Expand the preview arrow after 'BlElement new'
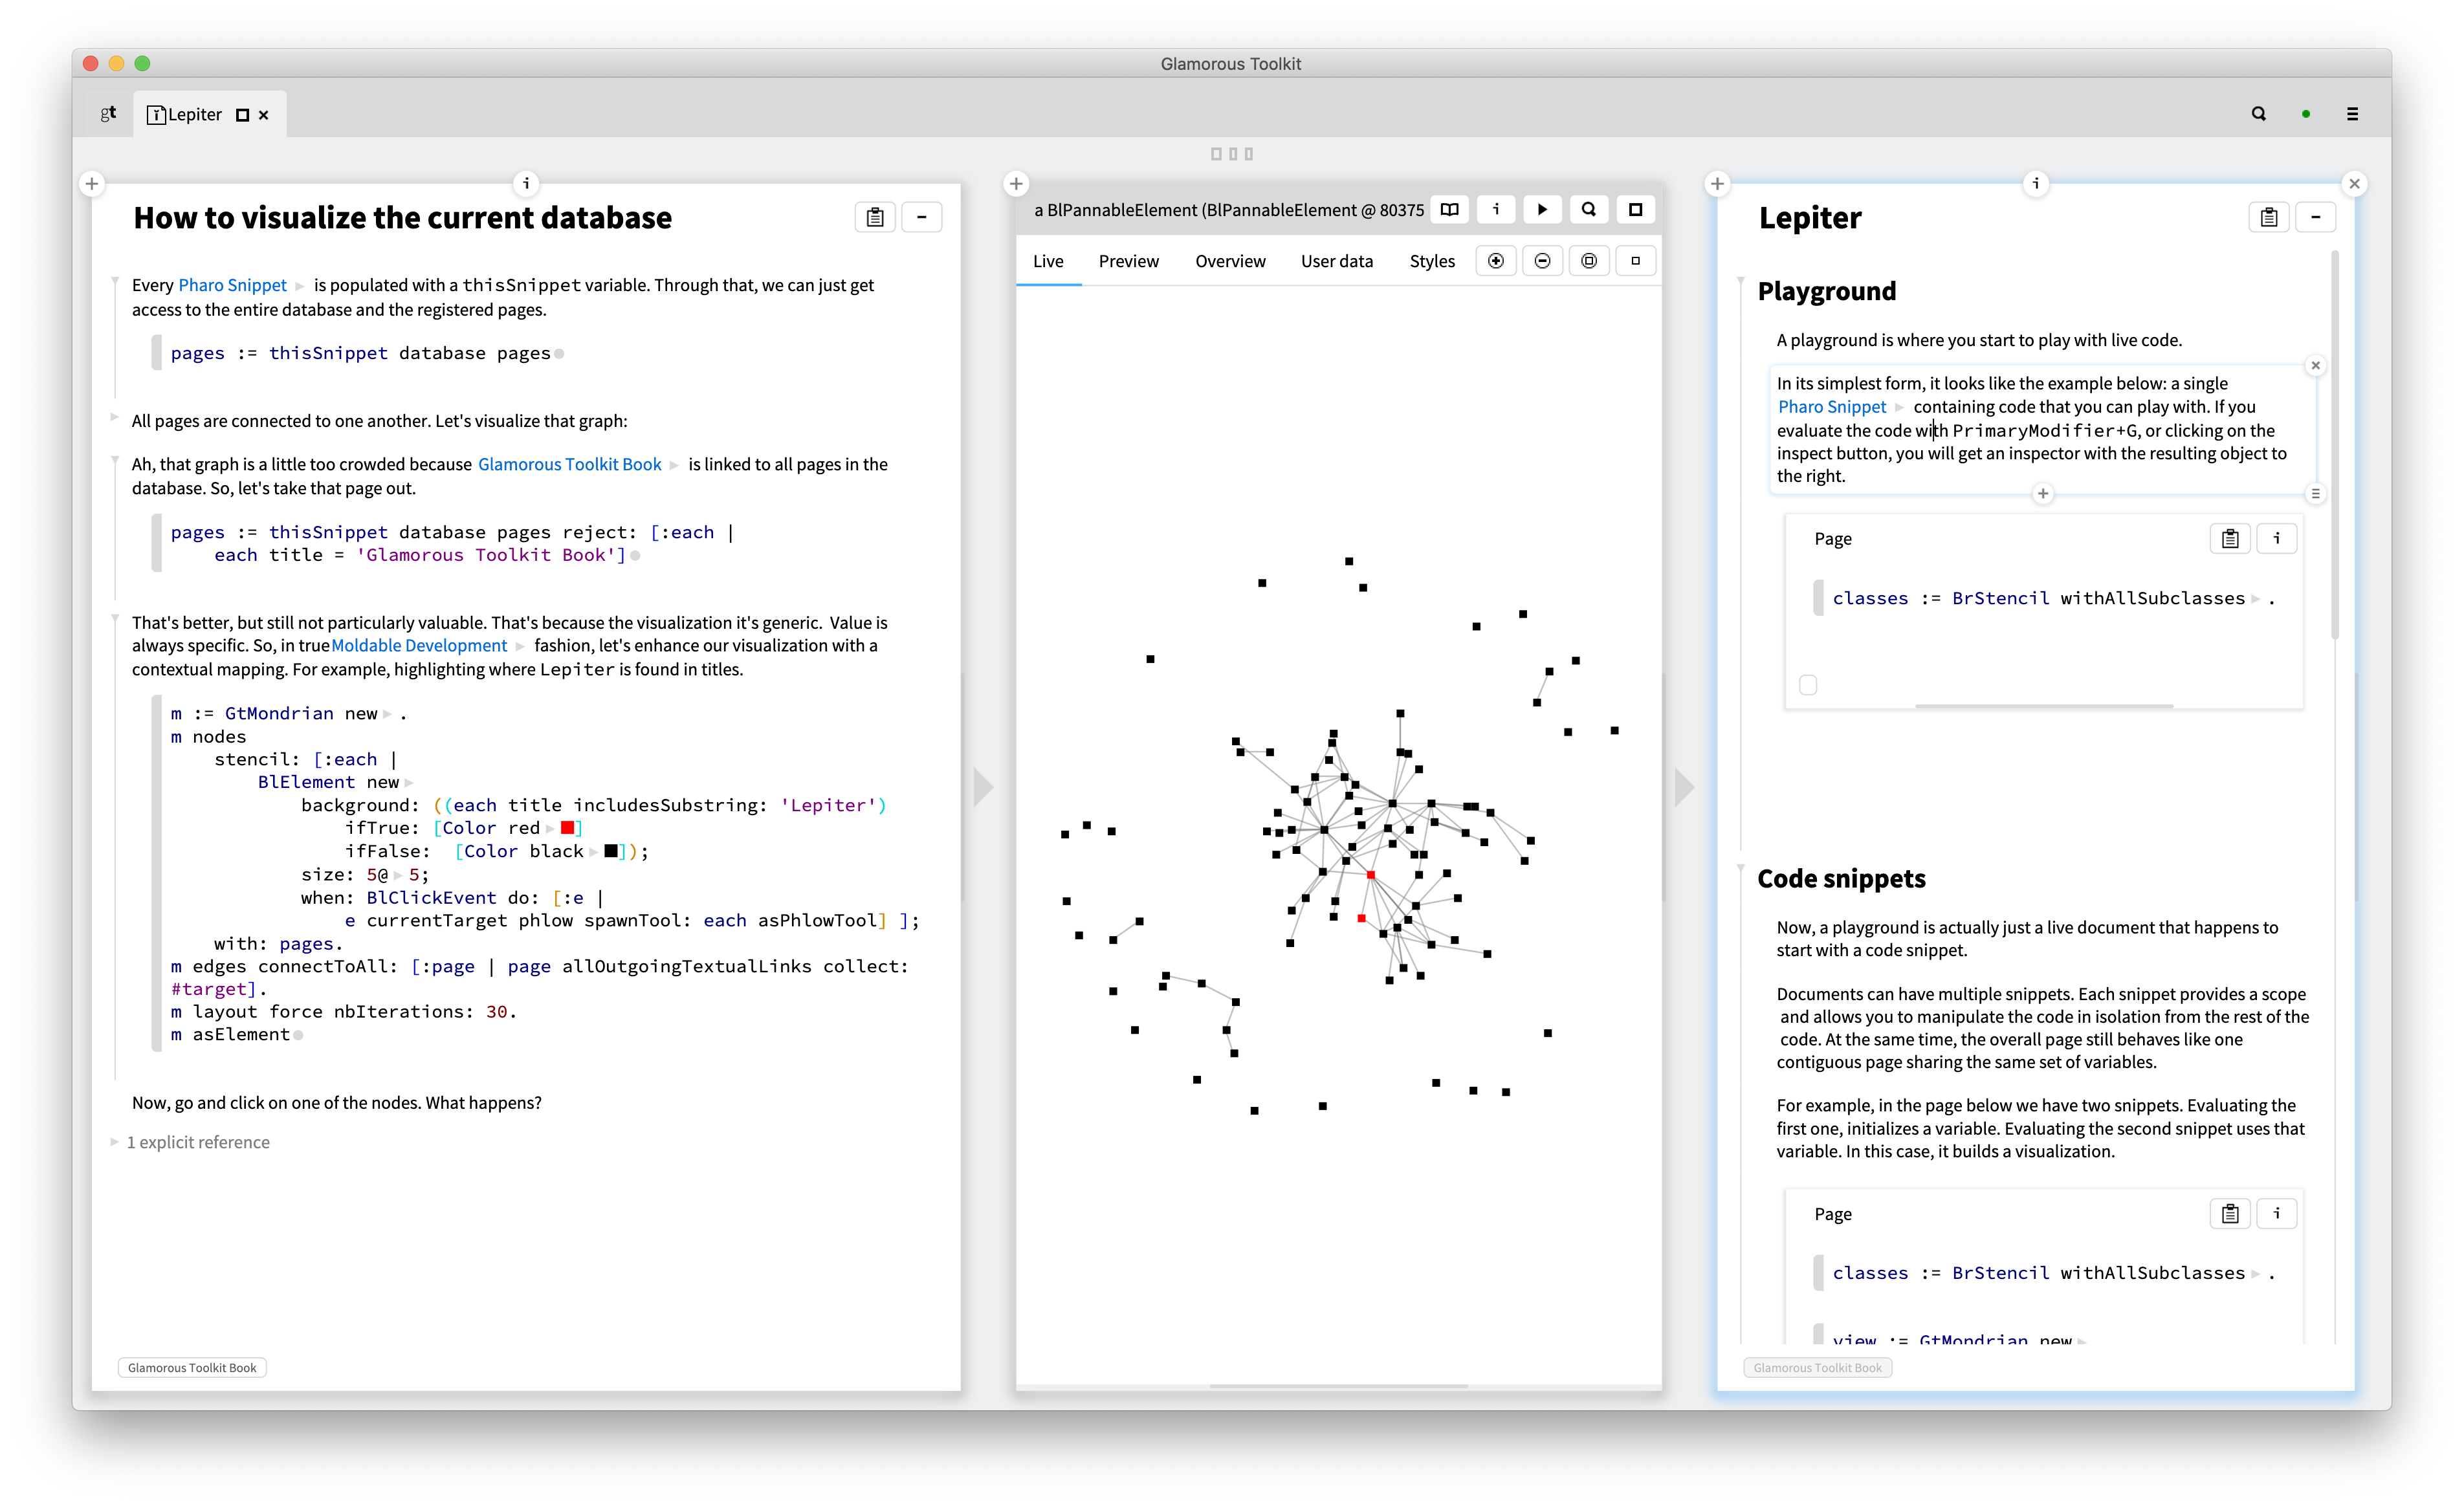The width and height of the screenshot is (2464, 1506). 408,783
